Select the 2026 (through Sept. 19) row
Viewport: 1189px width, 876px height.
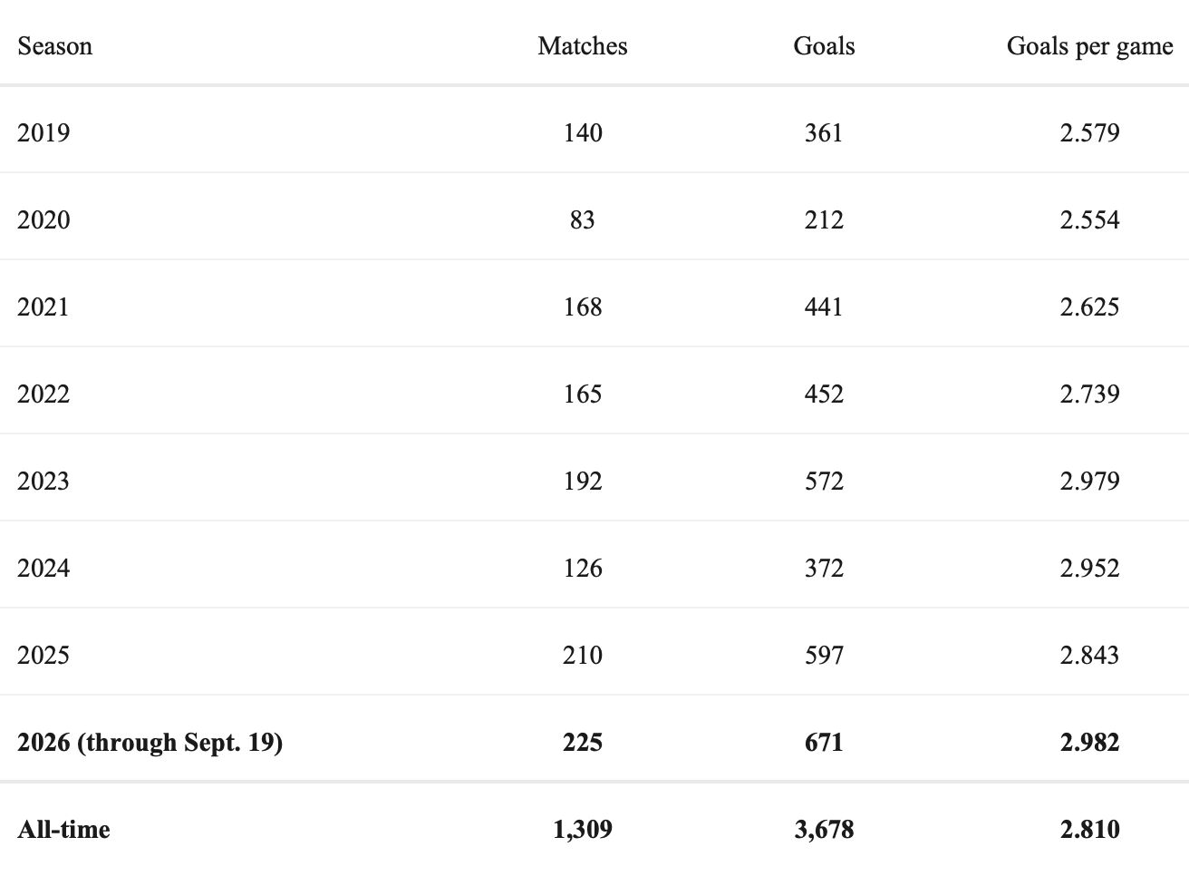coord(594,743)
